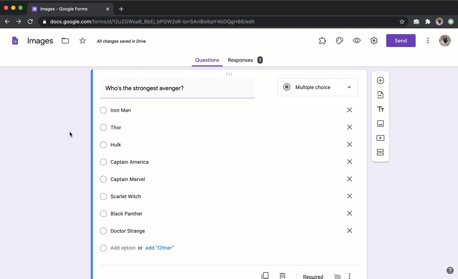Open the add-ons puzzle icon
This screenshot has height=279, width=458.
tap(322, 41)
